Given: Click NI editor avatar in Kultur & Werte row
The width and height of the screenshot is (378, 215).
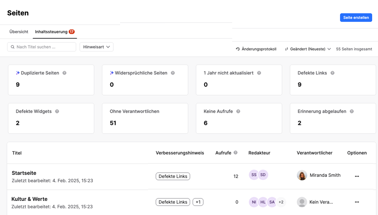Looking at the screenshot, I should (254, 202).
